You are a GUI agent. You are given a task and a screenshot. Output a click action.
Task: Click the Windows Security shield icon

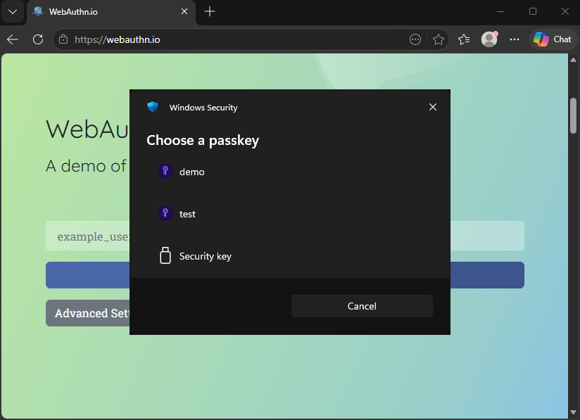[153, 107]
